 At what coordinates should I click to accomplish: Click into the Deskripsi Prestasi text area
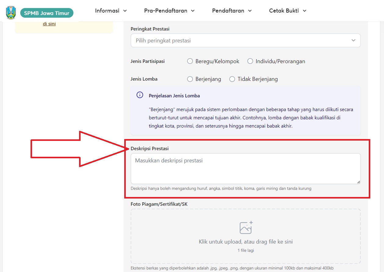pos(246,169)
